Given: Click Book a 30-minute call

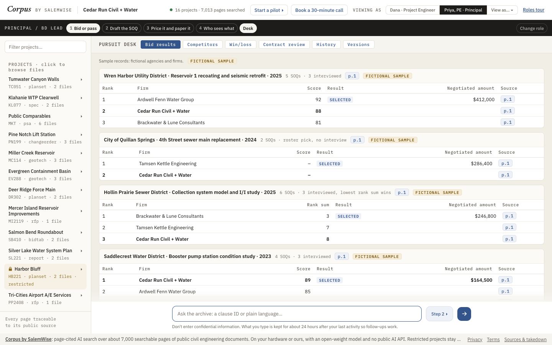Looking at the screenshot, I should [x=319, y=10].
